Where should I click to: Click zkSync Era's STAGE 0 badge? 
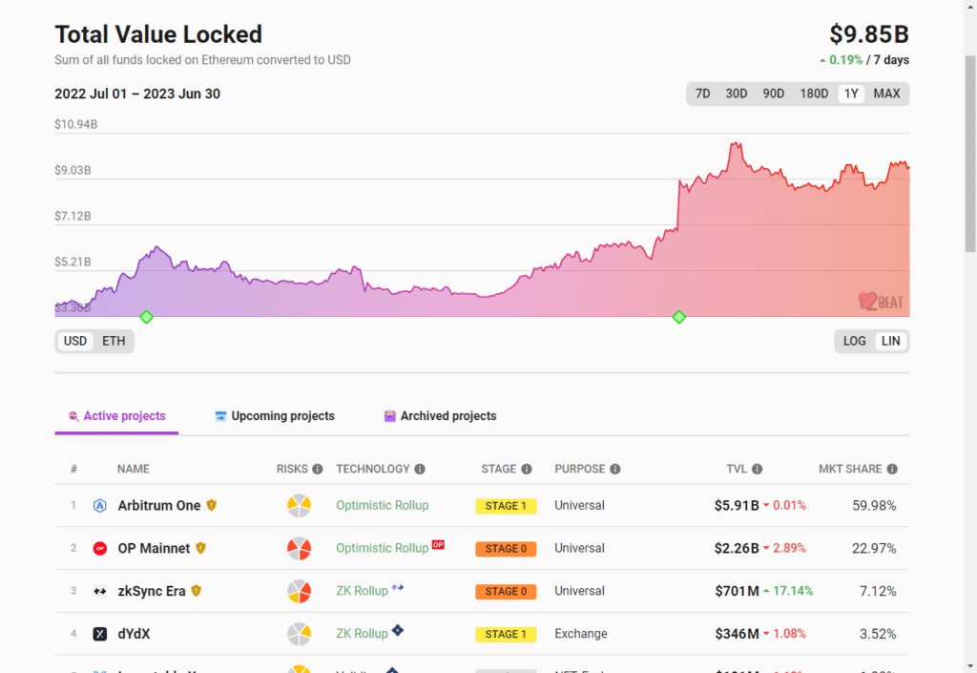coord(506,591)
